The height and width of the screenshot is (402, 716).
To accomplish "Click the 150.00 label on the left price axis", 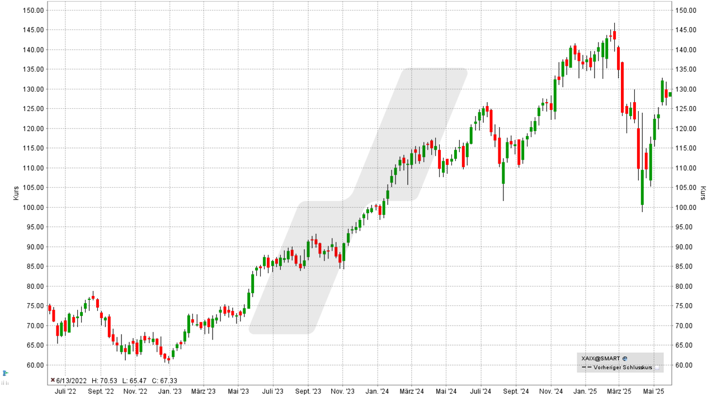I will click(35, 10).
